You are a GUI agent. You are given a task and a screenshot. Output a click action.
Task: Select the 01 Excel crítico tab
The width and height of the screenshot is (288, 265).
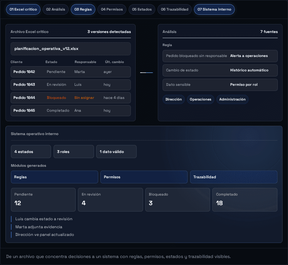click(23, 9)
